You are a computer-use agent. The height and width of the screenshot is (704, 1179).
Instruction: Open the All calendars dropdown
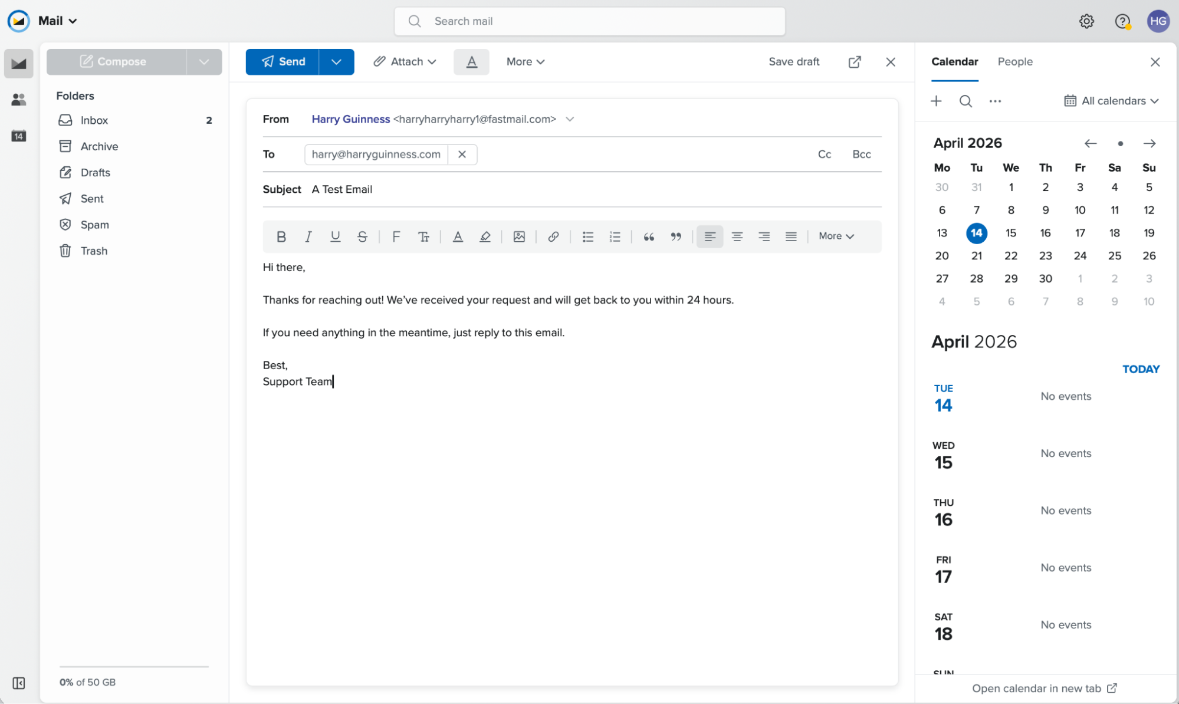(1111, 100)
